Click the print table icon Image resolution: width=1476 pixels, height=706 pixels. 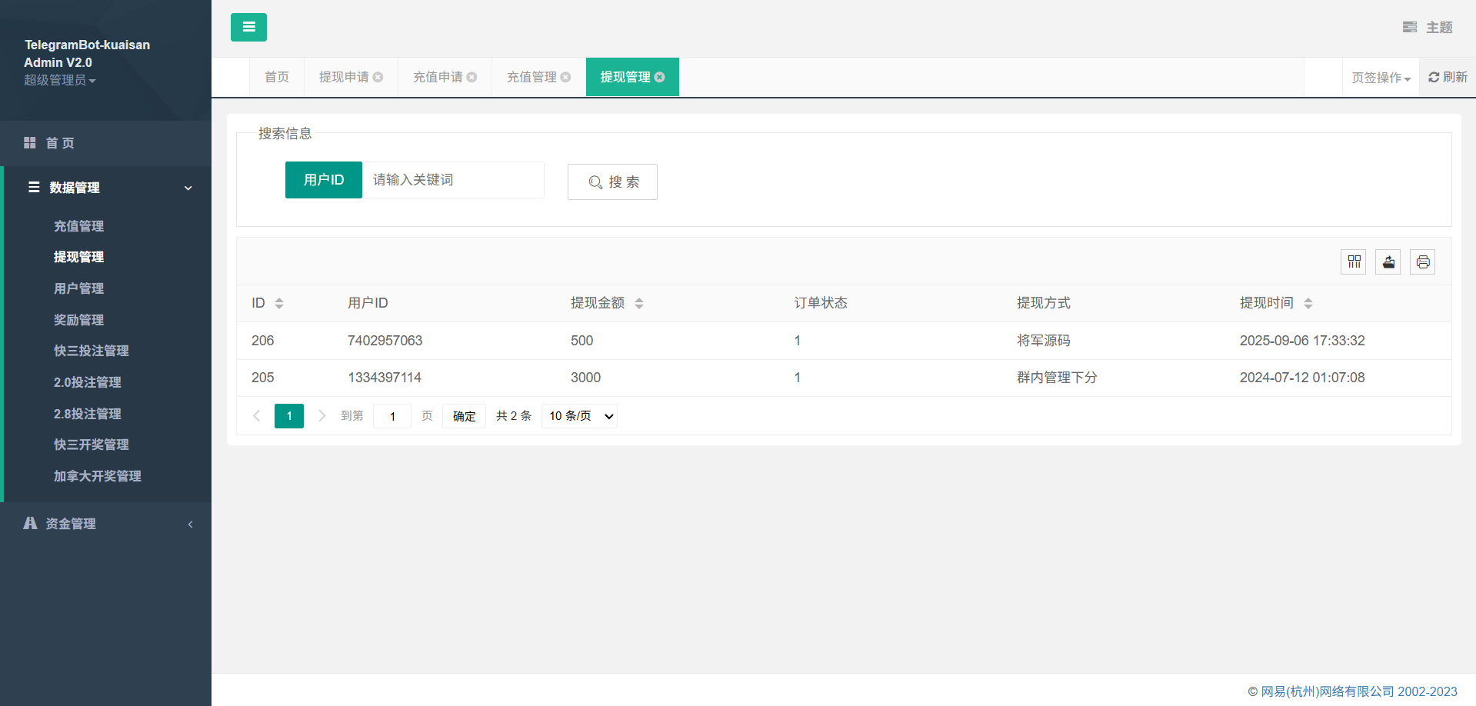coord(1423,262)
